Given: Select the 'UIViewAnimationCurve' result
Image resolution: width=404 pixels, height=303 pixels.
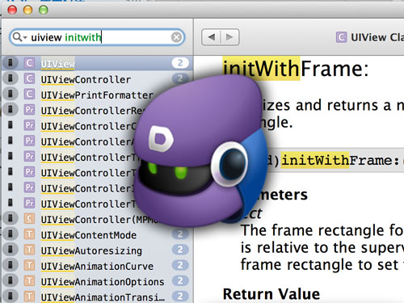Looking at the screenshot, I should [97, 267].
